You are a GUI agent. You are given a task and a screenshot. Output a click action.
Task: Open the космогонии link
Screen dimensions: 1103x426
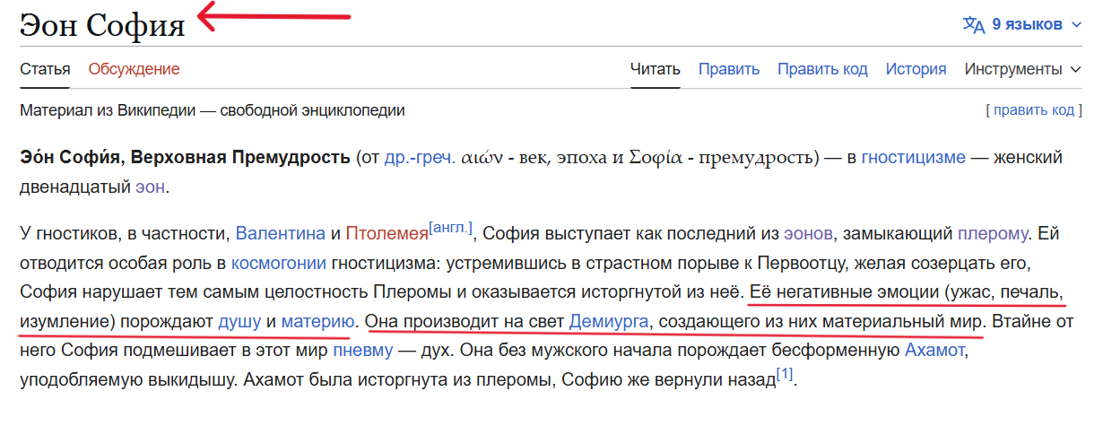(x=279, y=264)
